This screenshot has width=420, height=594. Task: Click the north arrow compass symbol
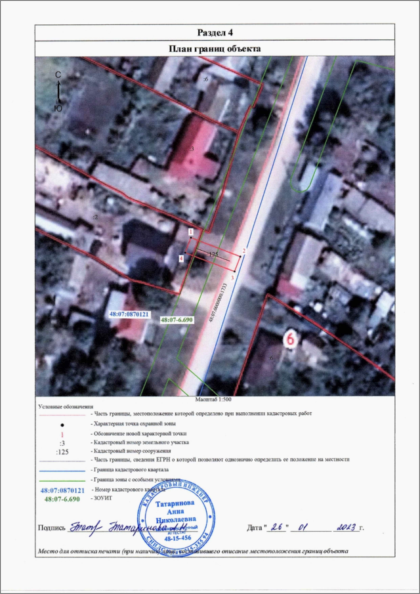58,91
